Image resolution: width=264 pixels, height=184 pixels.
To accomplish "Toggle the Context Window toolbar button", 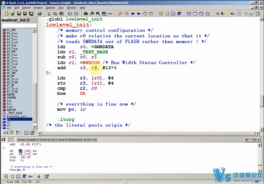I will [239, 14].
